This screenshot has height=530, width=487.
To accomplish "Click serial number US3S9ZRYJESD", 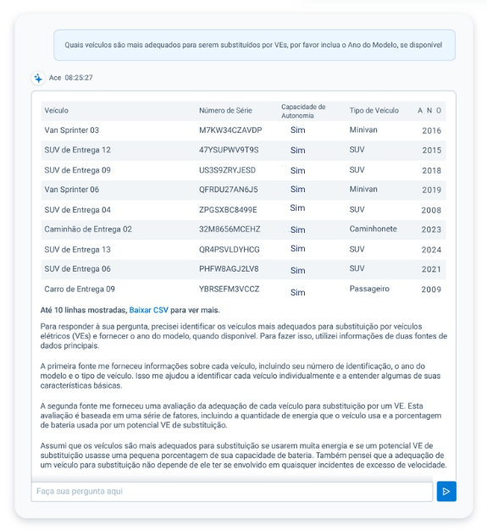I will coord(227,170).
